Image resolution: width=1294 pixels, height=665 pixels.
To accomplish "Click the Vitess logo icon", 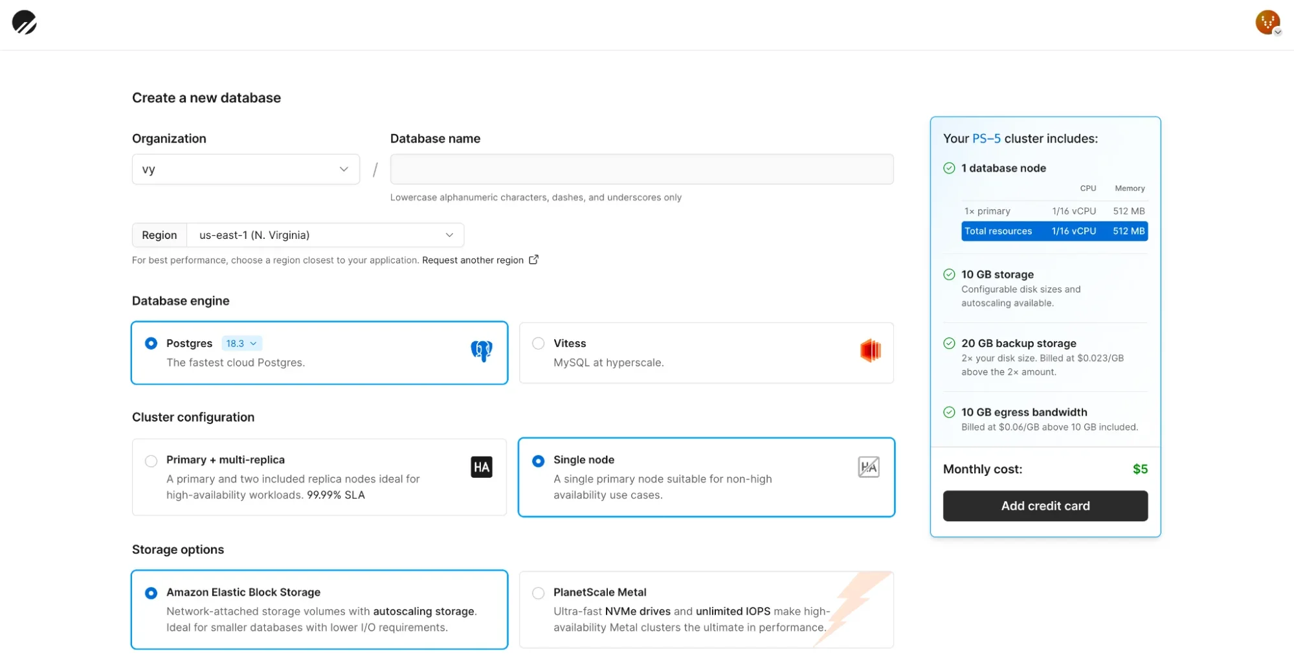I will click(x=871, y=350).
